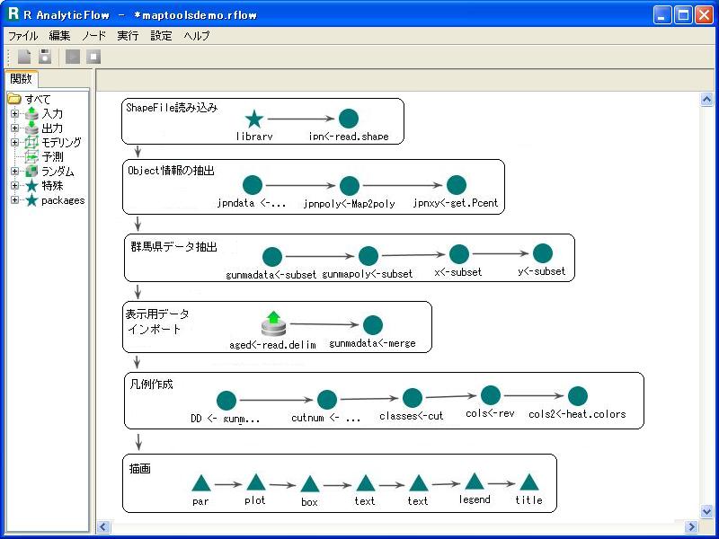Open the ファイル menu
The image size is (719, 539).
pyautogui.click(x=22, y=36)
